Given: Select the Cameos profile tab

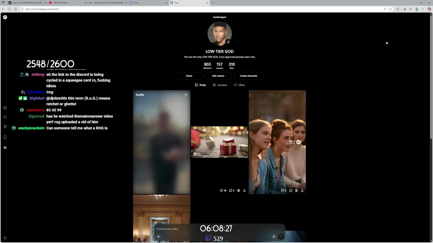Looking at the screenshot, I should point(220,85).
